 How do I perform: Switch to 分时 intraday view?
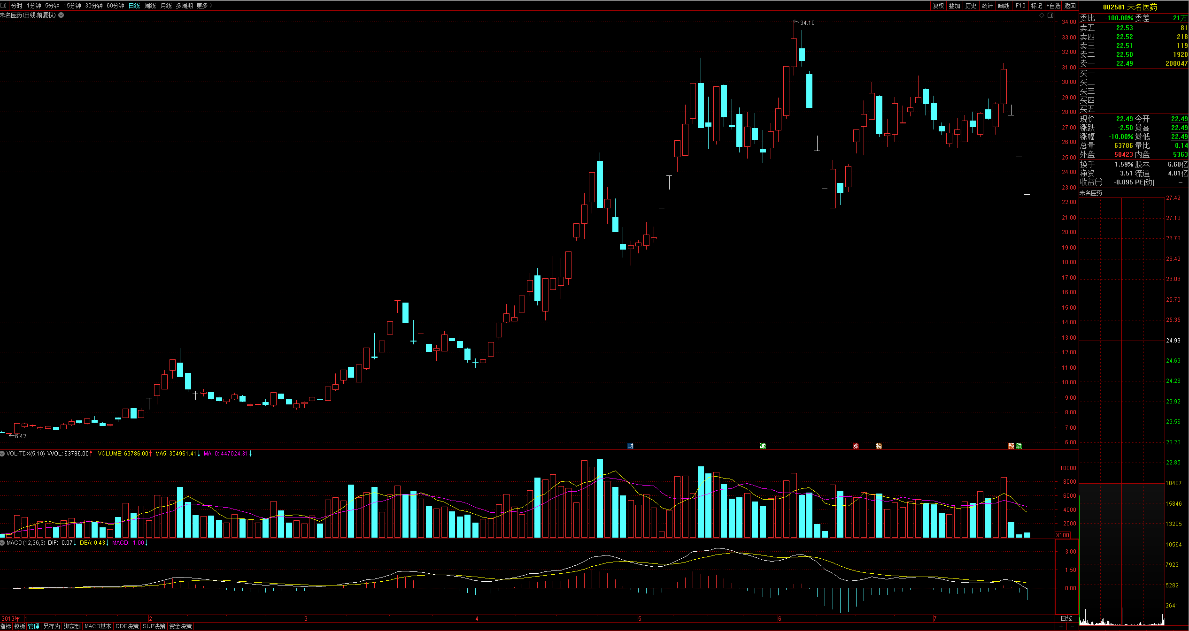[17, 6]
